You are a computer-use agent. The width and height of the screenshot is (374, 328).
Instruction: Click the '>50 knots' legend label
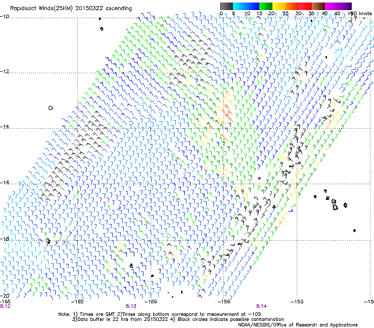pos(359,14)
